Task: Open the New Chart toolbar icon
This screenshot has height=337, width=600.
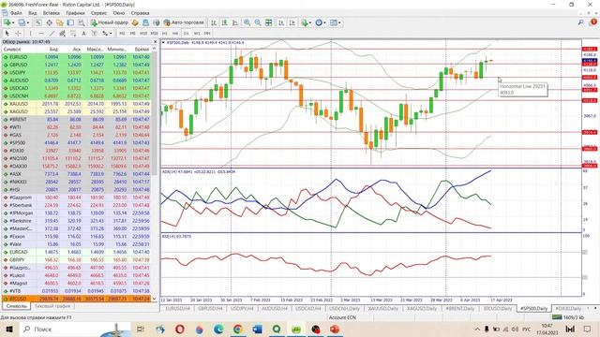Action: click(7, 22)
